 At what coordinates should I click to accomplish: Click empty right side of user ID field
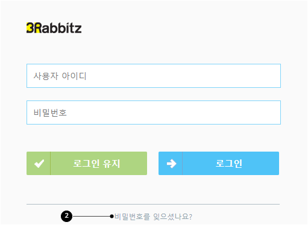click(221, 76)
